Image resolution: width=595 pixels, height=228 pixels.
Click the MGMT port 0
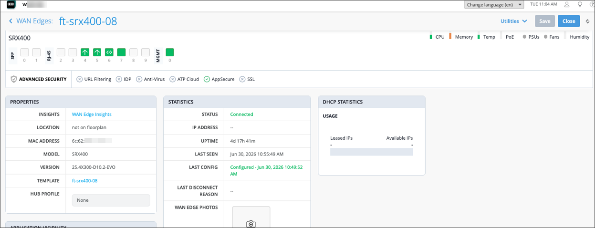[169, 52]
